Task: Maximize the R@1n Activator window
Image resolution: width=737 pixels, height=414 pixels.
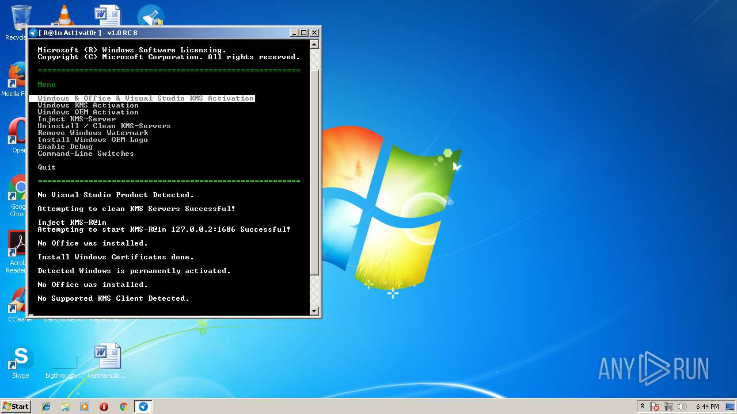Action: click(x=304, y=33)
